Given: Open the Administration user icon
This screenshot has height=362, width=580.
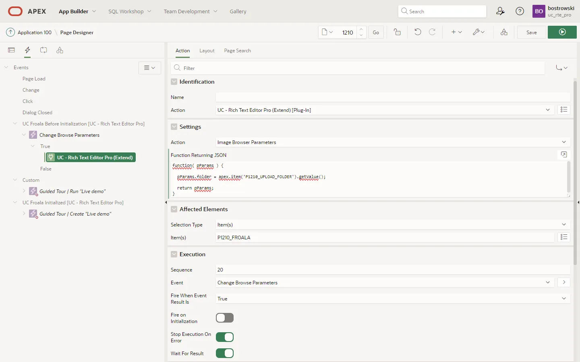Looking at the screenshot, I should pos(500,11).
